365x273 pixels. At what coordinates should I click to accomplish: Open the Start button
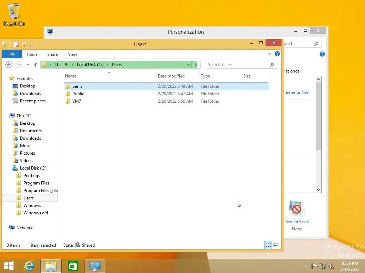point(9,266)
